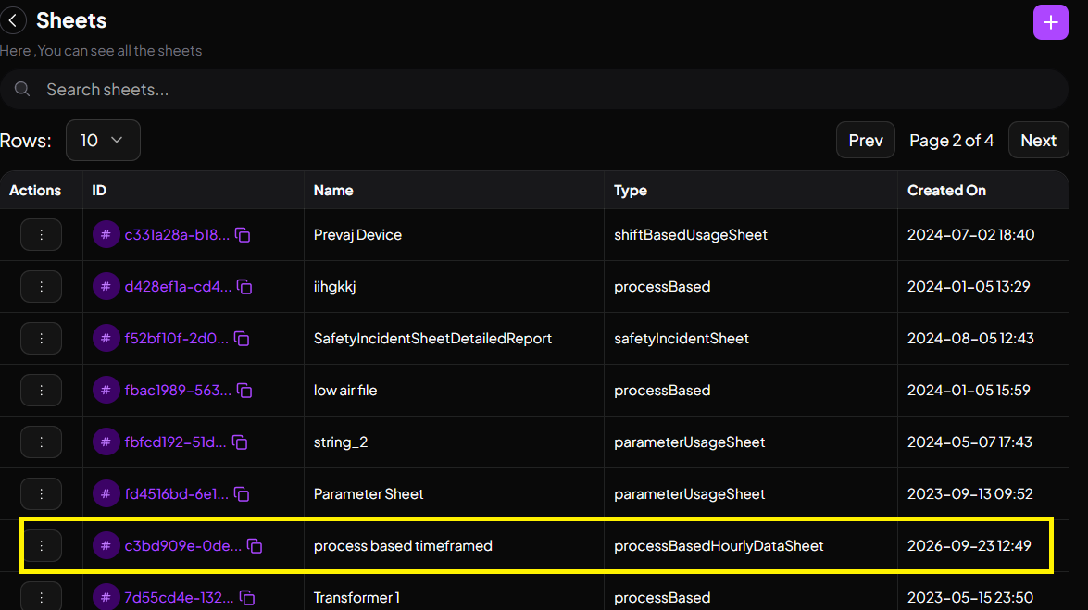Open sheet ID link c3bd909e-0de...
Screen dimensions: 1088x610
183,545
